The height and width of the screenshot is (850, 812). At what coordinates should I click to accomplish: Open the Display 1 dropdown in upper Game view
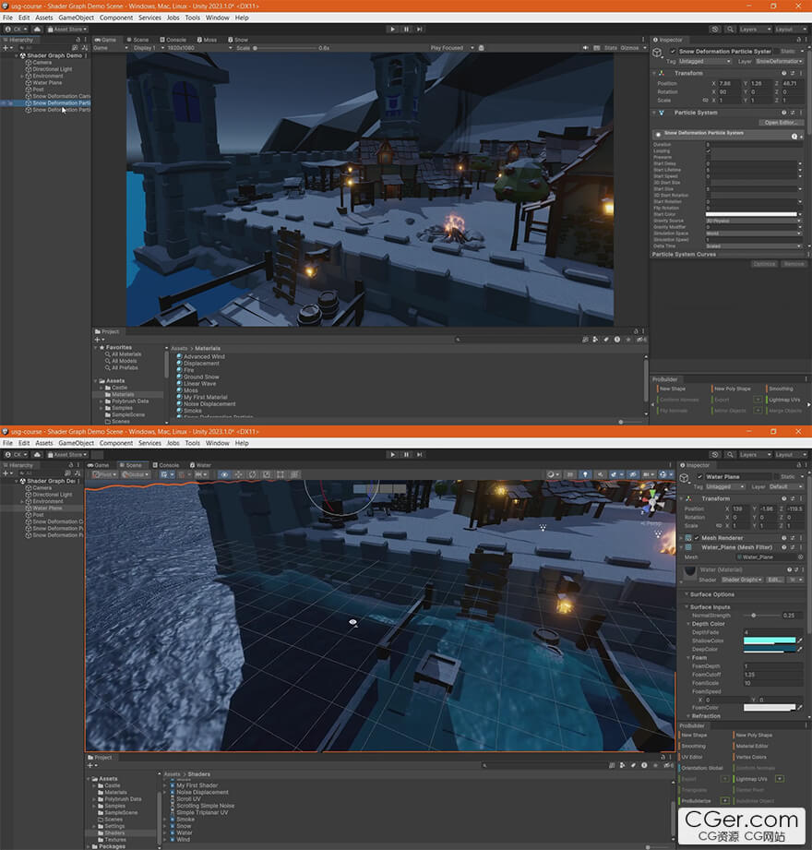(147, 48)
